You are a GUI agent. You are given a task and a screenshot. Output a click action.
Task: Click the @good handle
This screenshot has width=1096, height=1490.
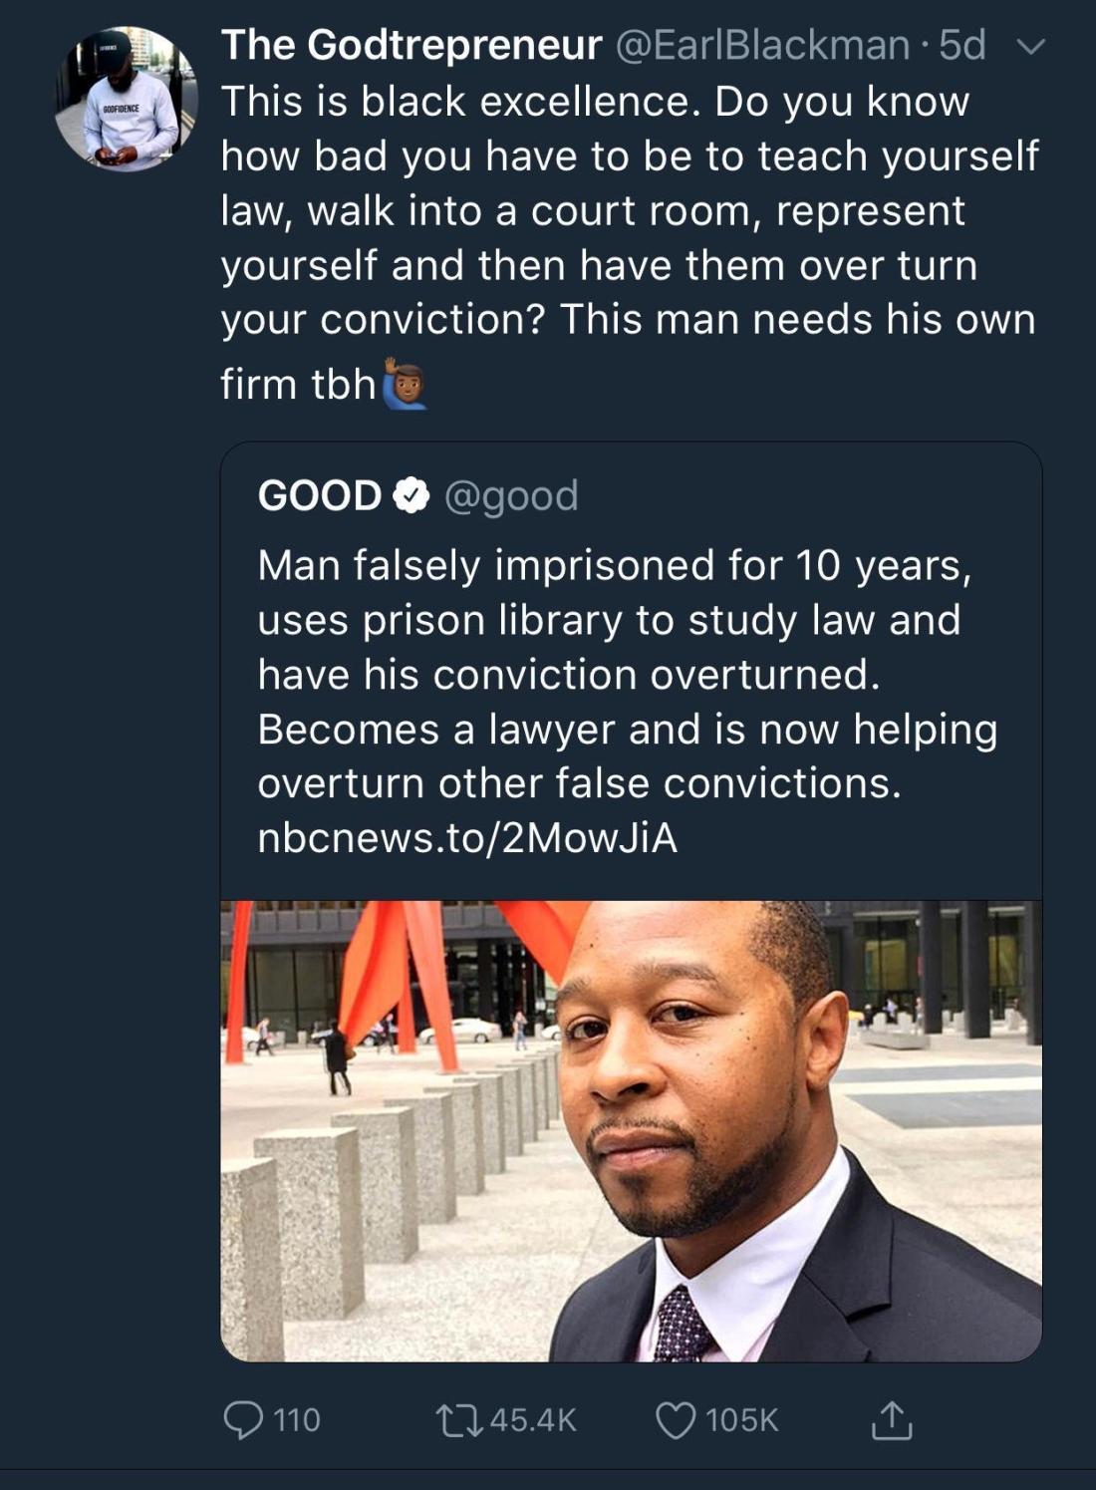point(510,495)
